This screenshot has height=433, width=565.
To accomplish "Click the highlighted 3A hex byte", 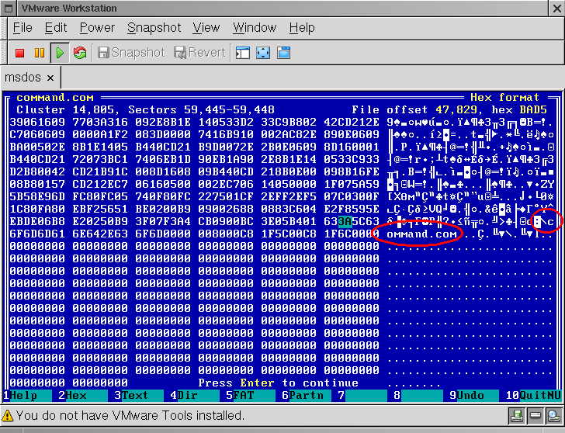I will [345, 221].
